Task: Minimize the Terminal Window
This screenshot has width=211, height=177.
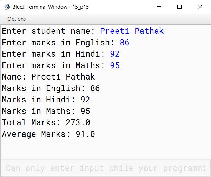Action: (x=159, y=7)
